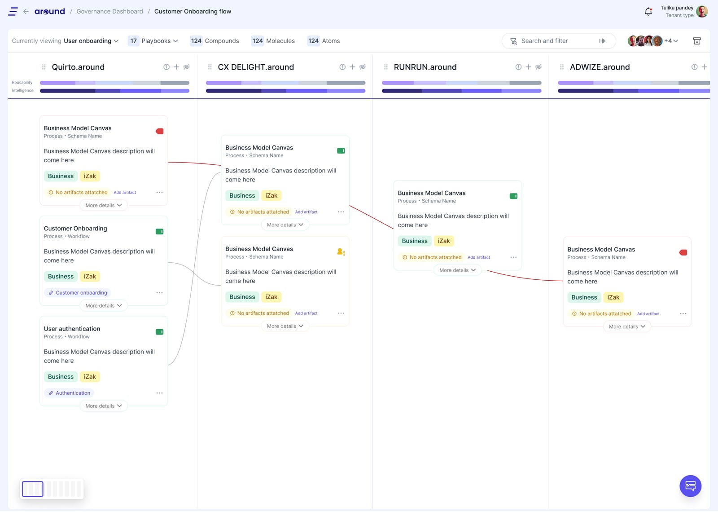Image resolution: width=718 pixels, height=512 pixels.
Task: Click Customer Onboarding flow breadcrumb
Action: tap(193, 12)
